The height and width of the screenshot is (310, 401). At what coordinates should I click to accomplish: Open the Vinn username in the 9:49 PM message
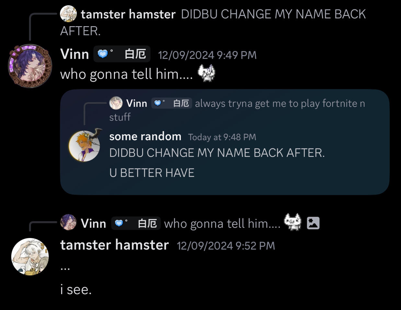tap(74, 54)
